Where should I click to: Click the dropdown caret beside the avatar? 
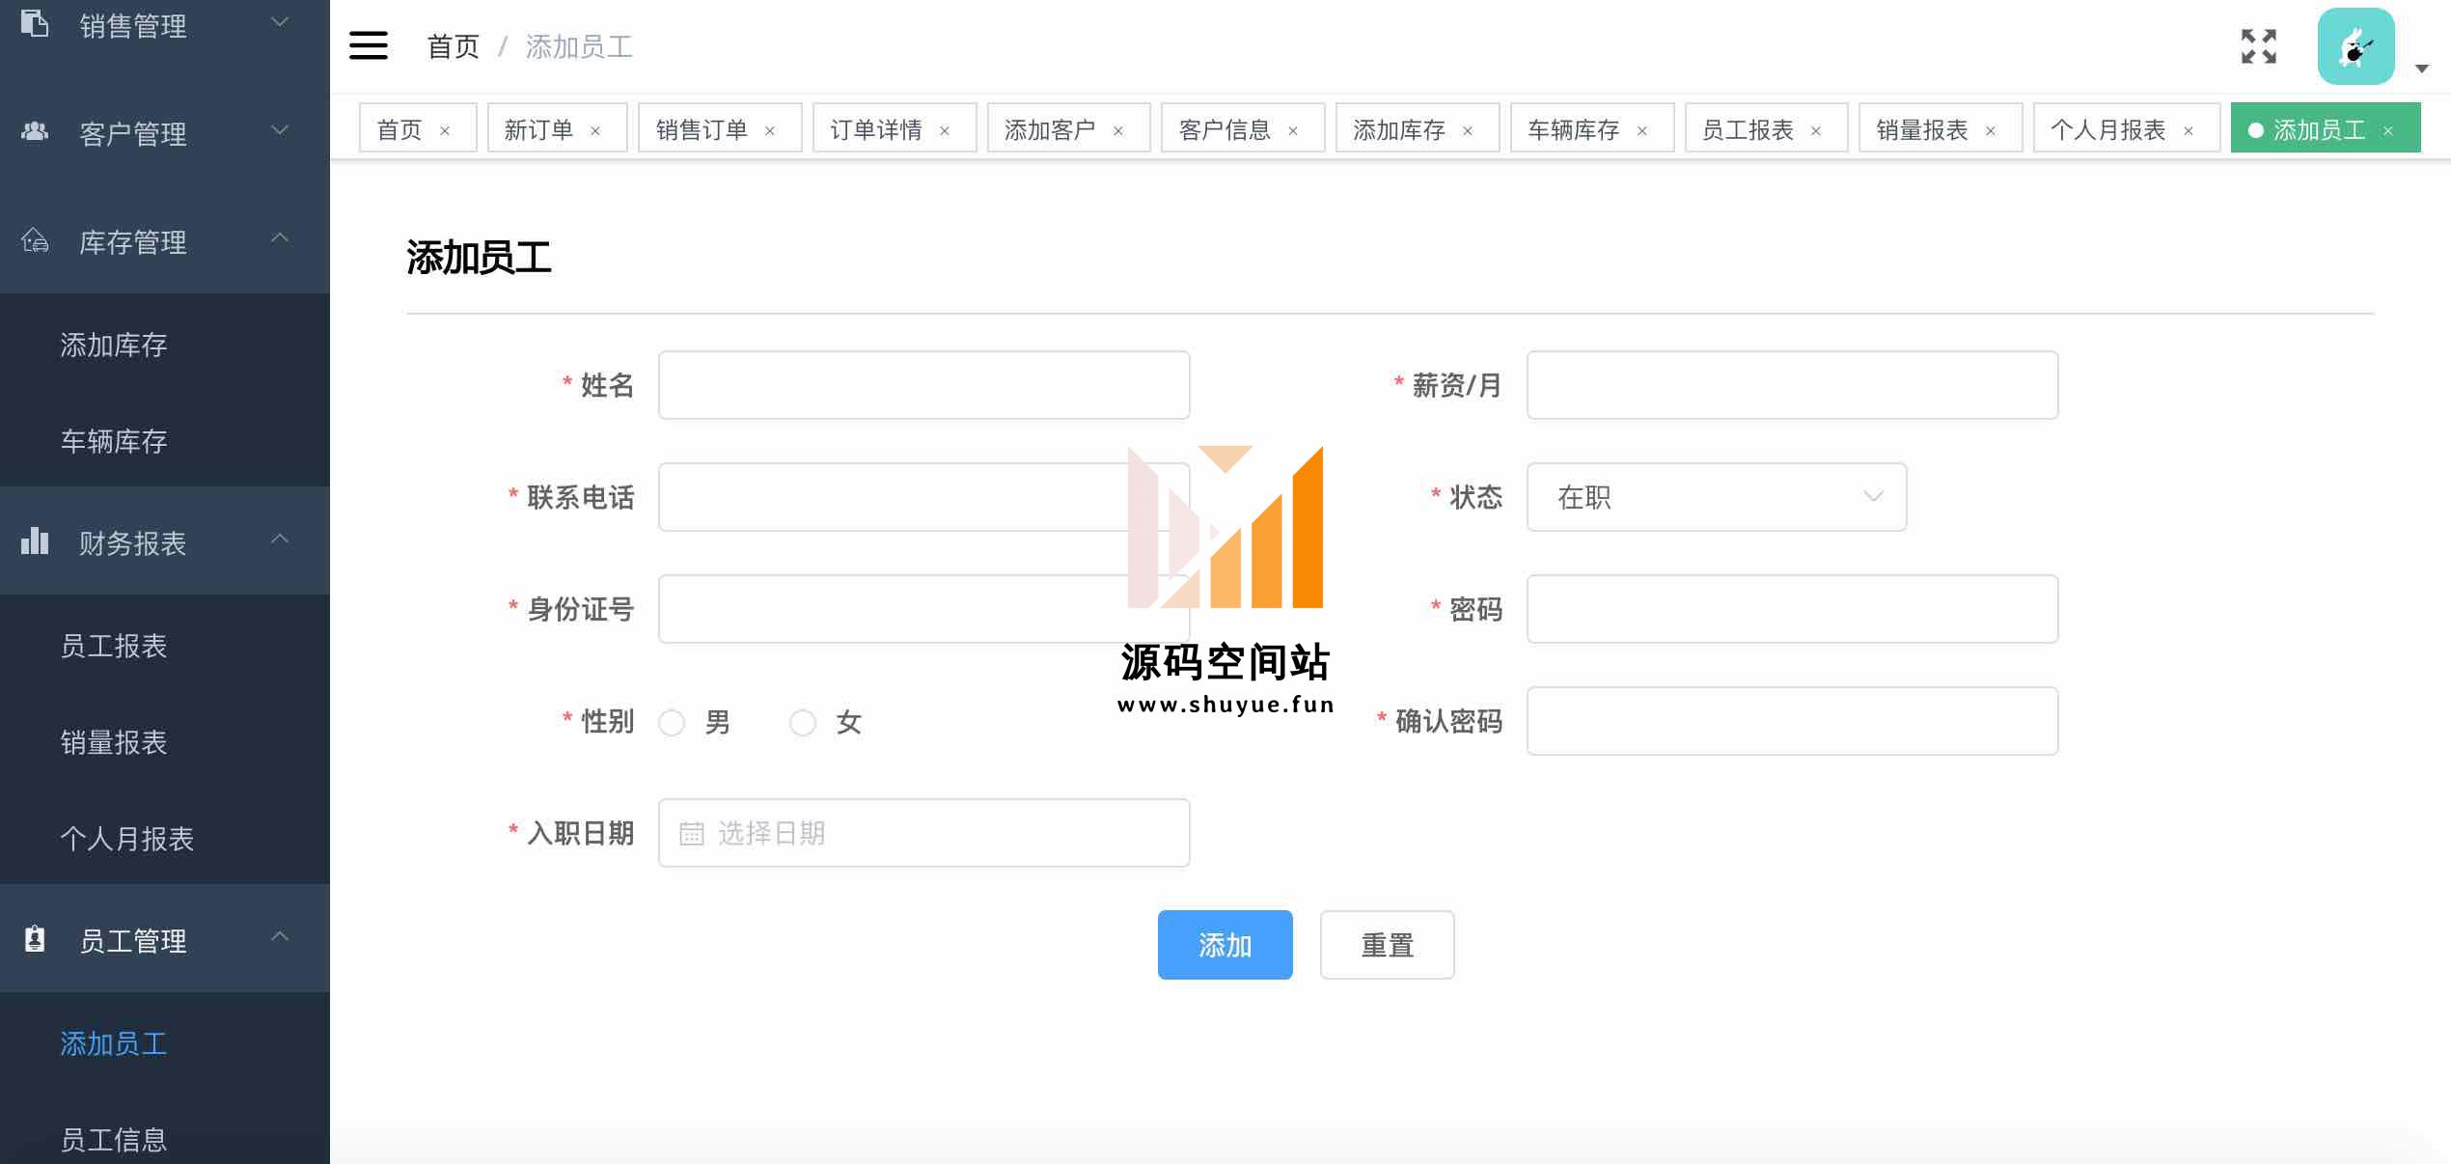tap(2421, 69)
